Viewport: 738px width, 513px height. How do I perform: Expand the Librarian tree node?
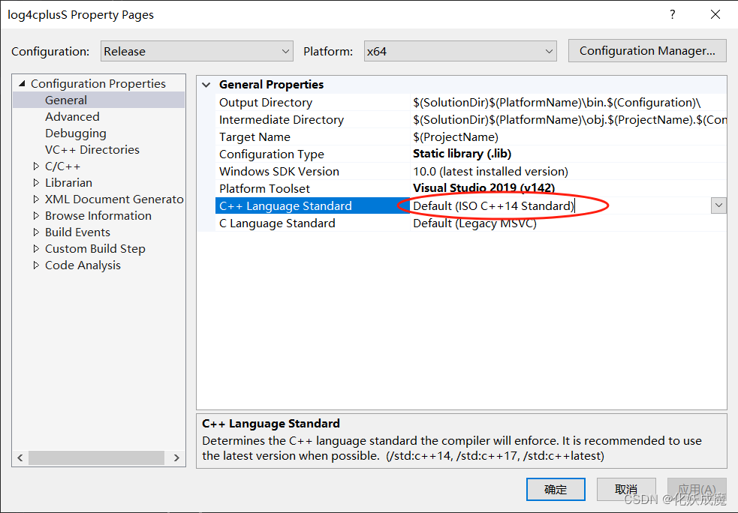[x=35, y=182]
